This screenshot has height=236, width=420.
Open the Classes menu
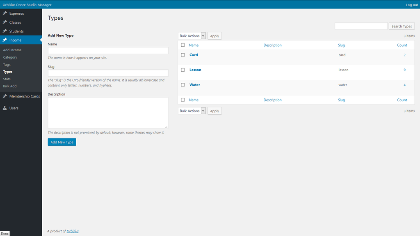click(x=21, y=22)
